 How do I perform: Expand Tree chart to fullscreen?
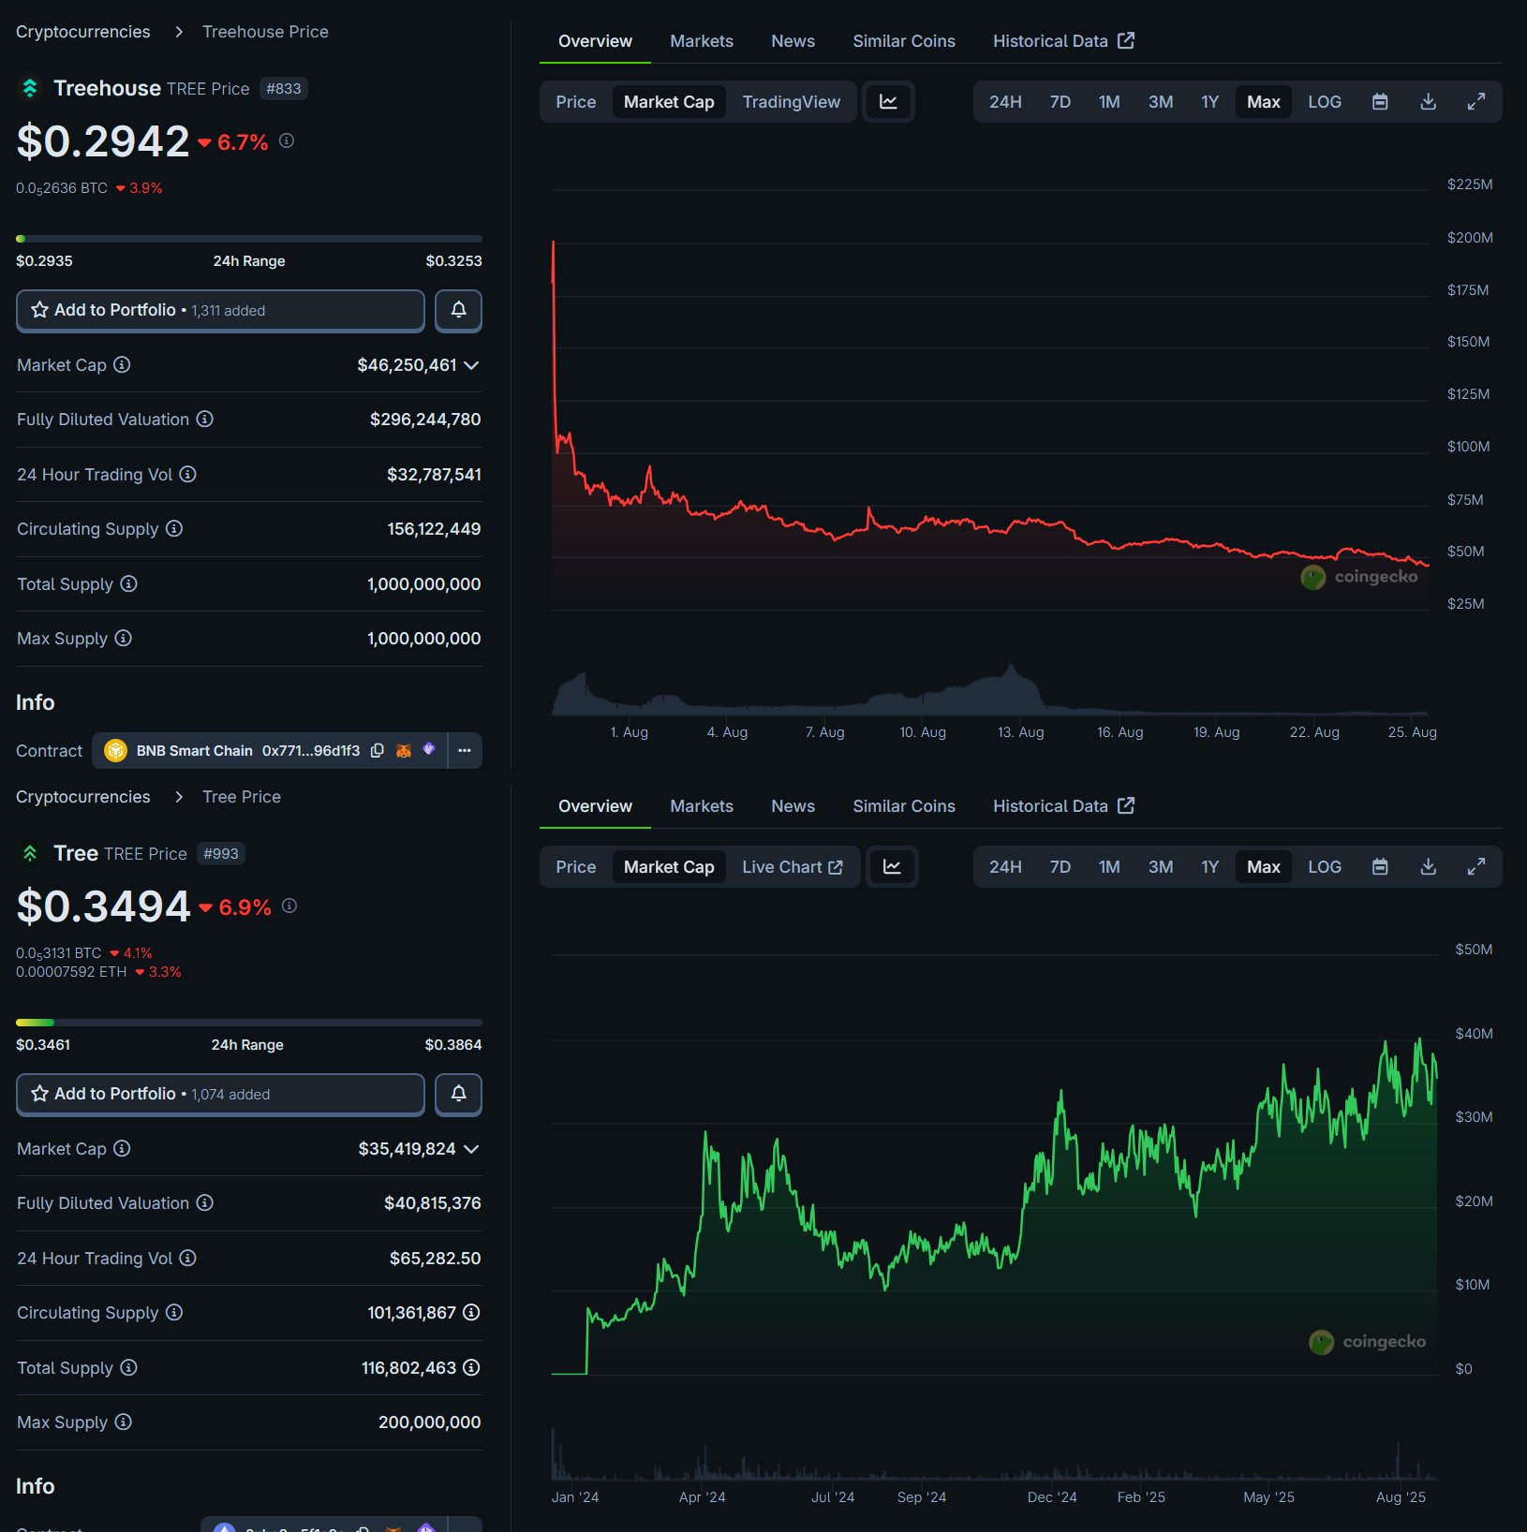pyautogui.click(x=1476, y=867)
